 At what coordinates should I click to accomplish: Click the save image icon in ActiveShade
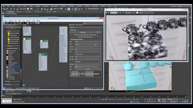tap(106, 13)
